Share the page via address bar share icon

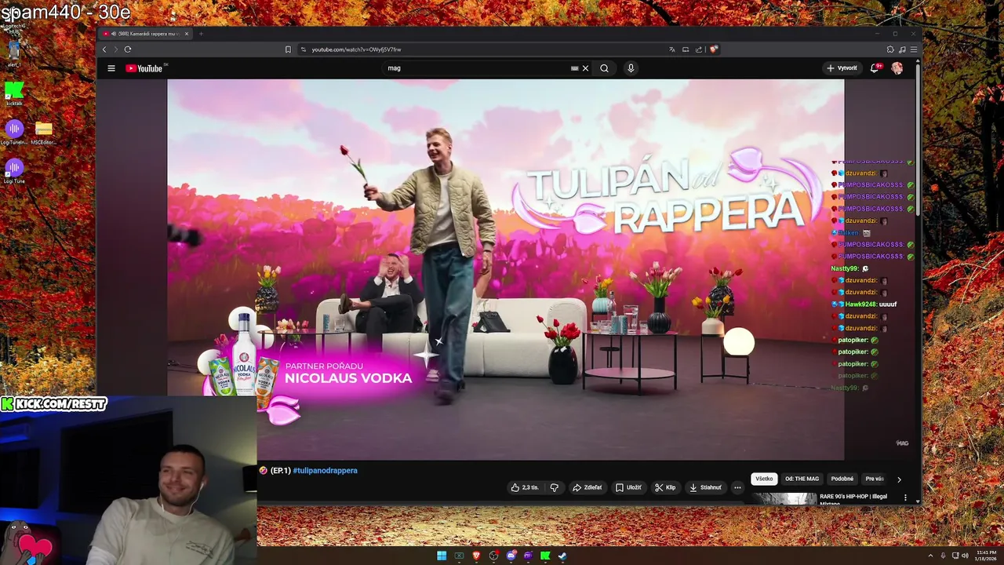tap(699, 49)
